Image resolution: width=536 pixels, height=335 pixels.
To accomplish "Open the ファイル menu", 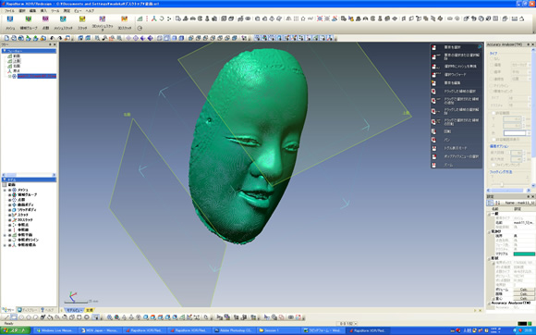I will coord(9,11).
